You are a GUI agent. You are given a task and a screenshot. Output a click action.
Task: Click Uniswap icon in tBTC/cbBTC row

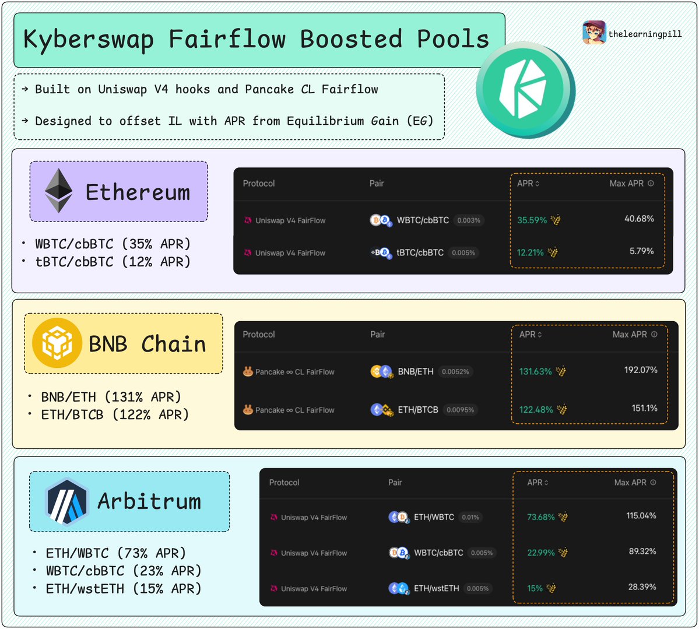248,253
